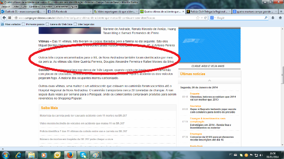Click the Saiba Mais heading
Viewport: 284px width, 159px height.
[x=49, y=108]
